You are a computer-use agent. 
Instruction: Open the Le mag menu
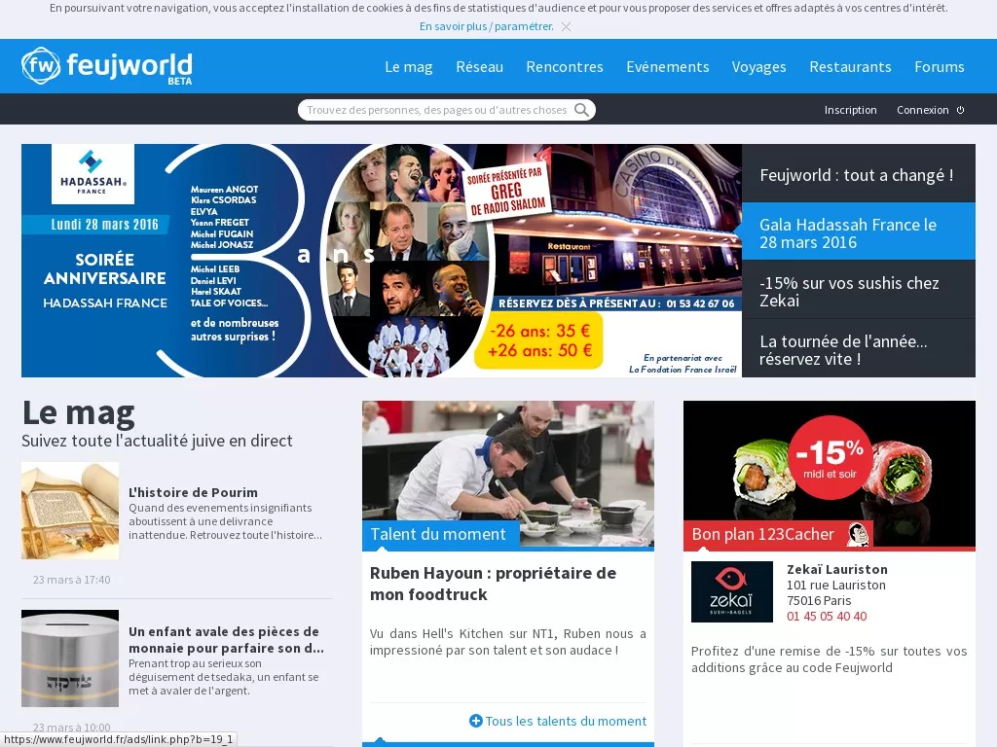(x=408, y=66)
